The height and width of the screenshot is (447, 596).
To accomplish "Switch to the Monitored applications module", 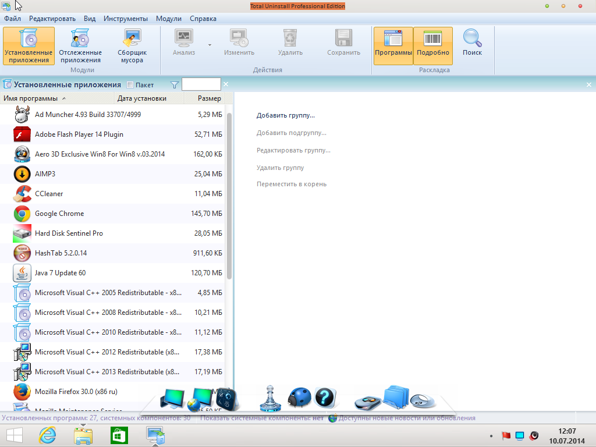I will pyautogui.click(x=80, y=45).
